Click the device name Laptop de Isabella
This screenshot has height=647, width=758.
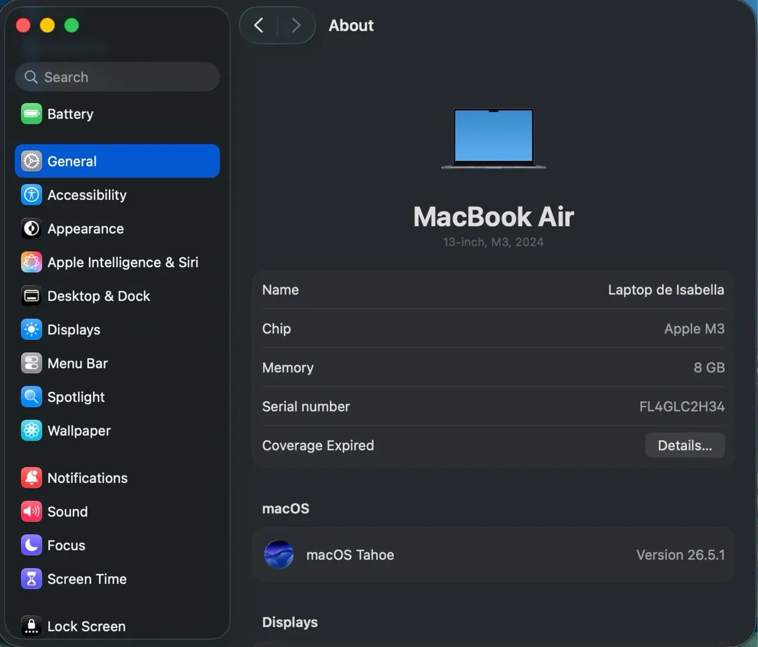click(x=666, y=289)
